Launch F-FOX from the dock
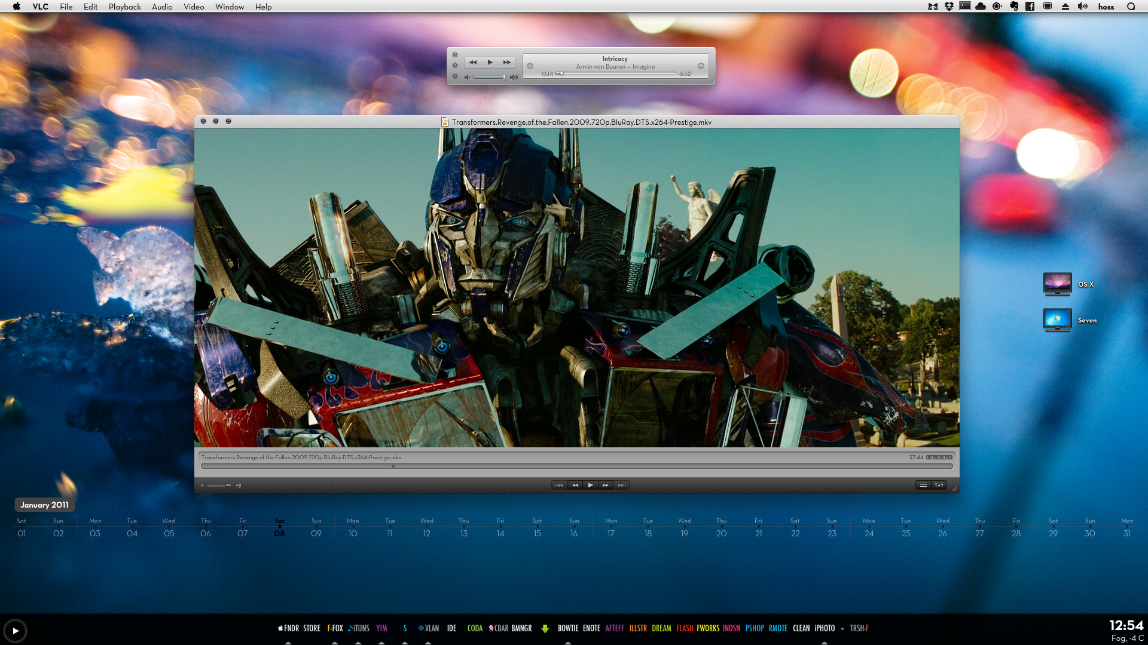This screenshot has width=1148, height=645. pos(335,628)
